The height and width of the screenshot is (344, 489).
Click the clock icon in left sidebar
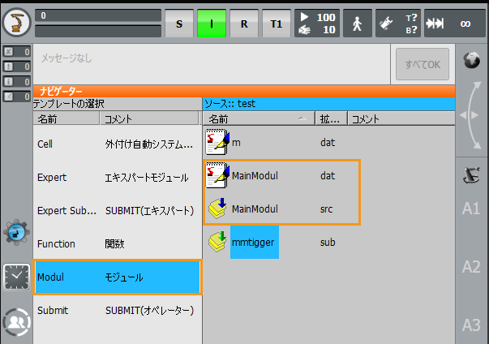(16, 277)
